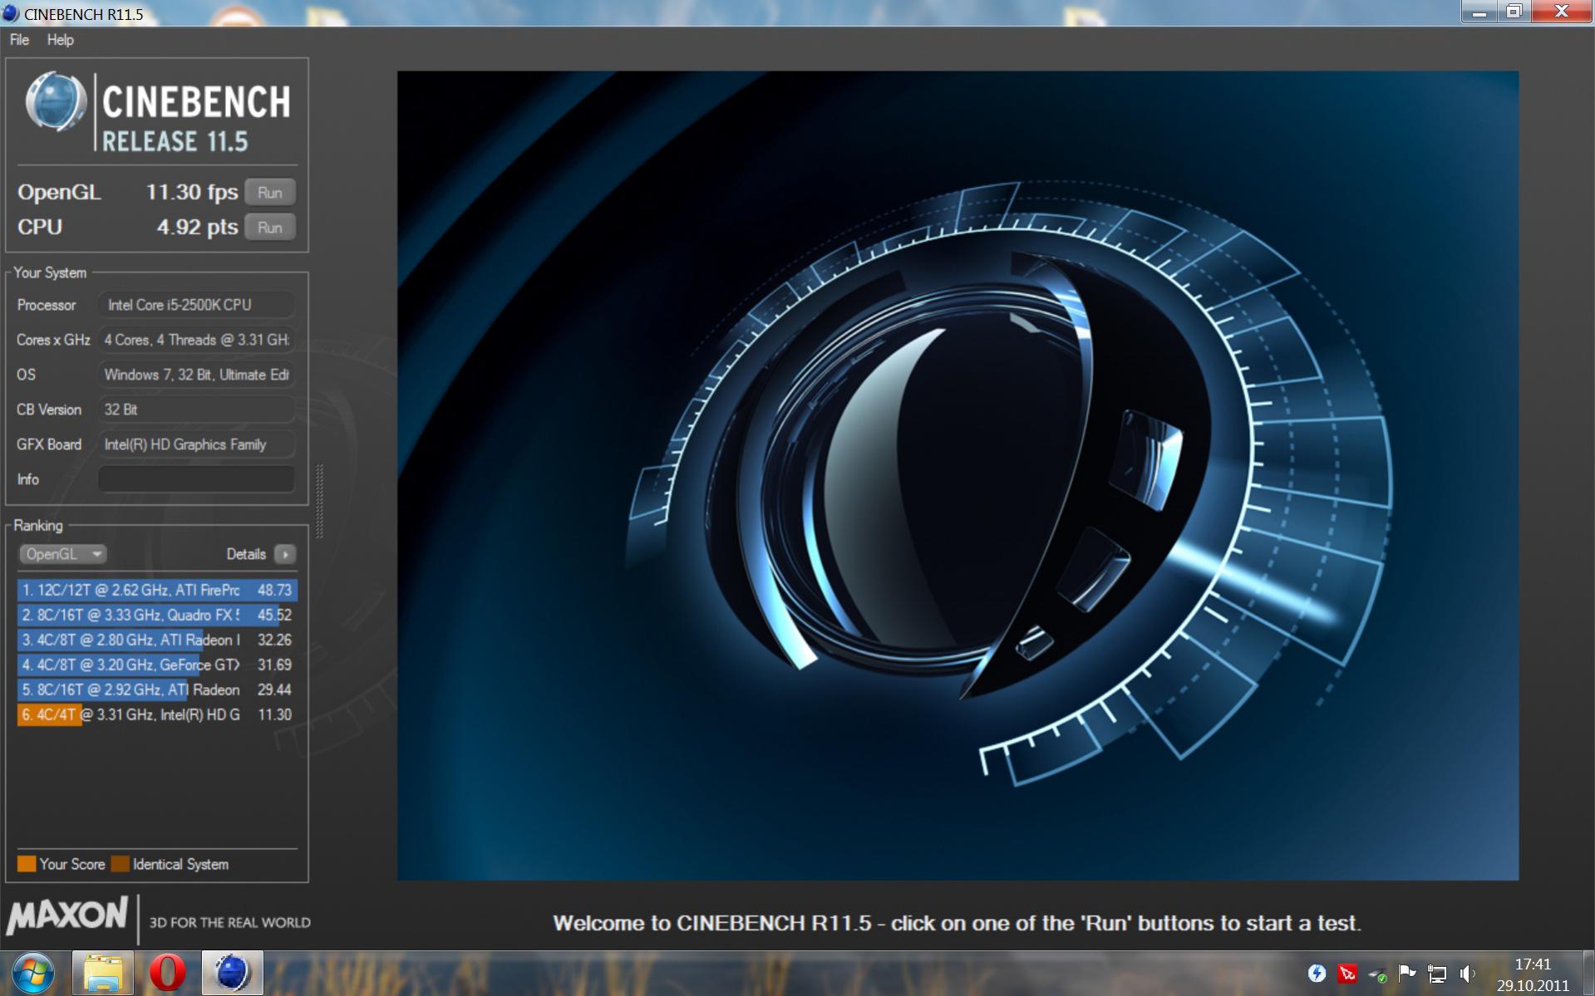Open Windows Explorer from the taskbar
This screenshot has height=996, width=1595.
click(x=103, y=973)
